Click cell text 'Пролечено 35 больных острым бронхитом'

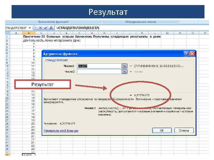58,37
